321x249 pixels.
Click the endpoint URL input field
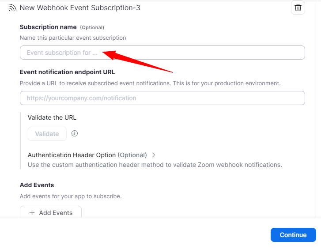[x=162, y=98]
